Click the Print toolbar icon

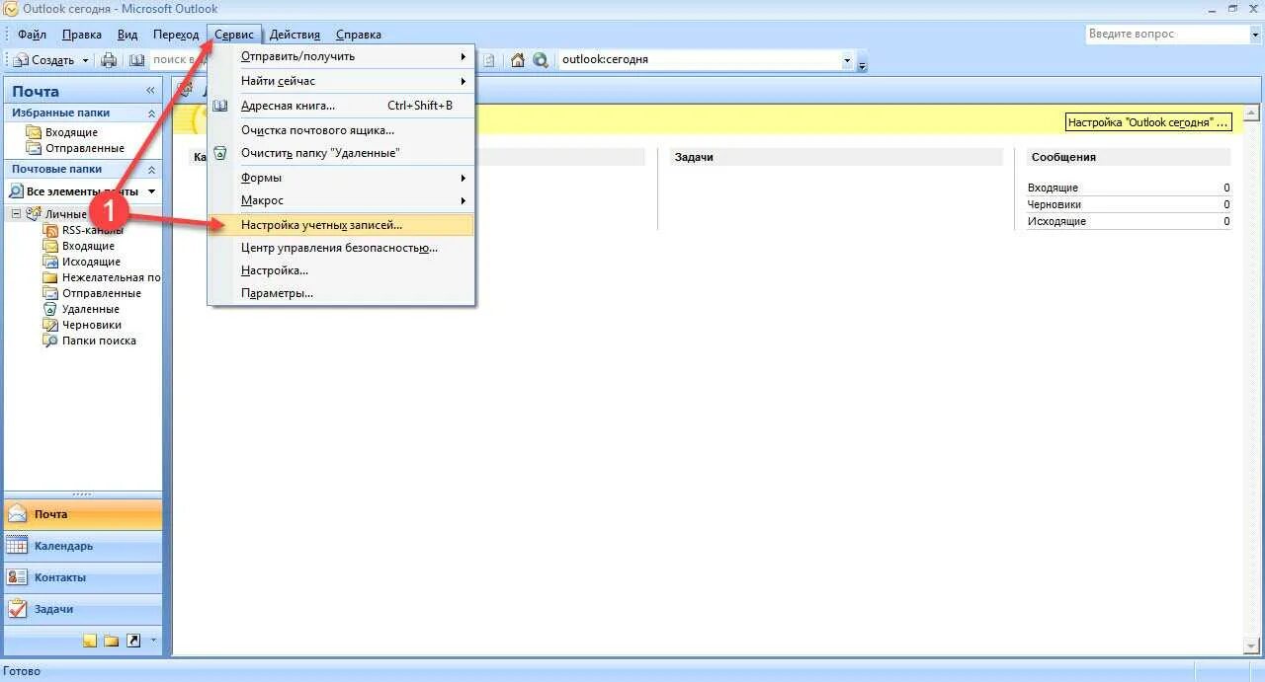click(109, 60)
